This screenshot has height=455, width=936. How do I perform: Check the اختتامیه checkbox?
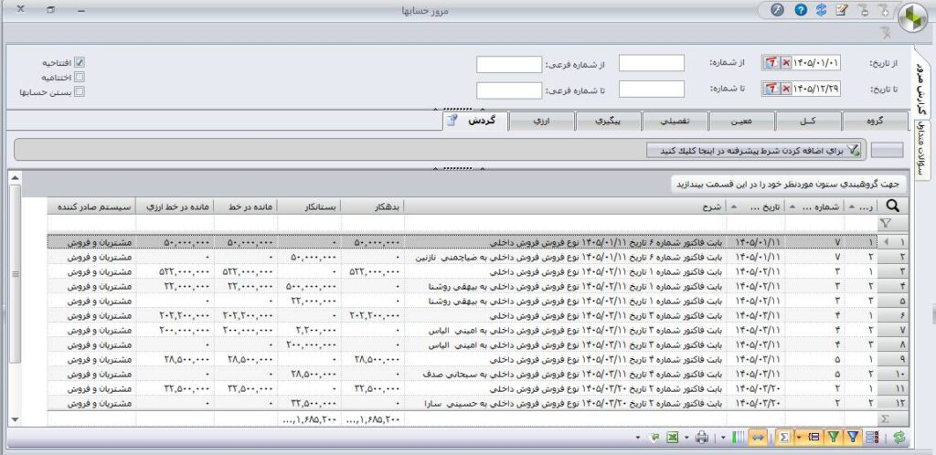80,77
